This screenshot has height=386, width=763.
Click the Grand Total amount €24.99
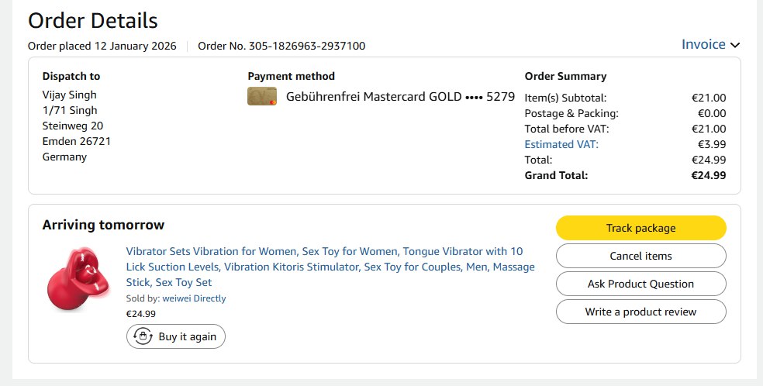709,175
